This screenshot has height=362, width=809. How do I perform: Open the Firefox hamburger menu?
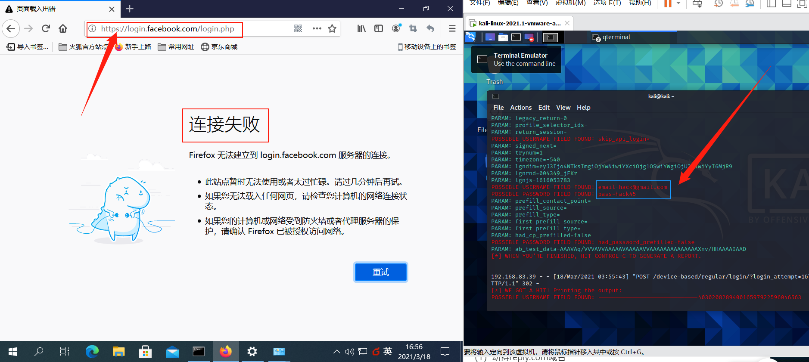click(x=452, y=29)
